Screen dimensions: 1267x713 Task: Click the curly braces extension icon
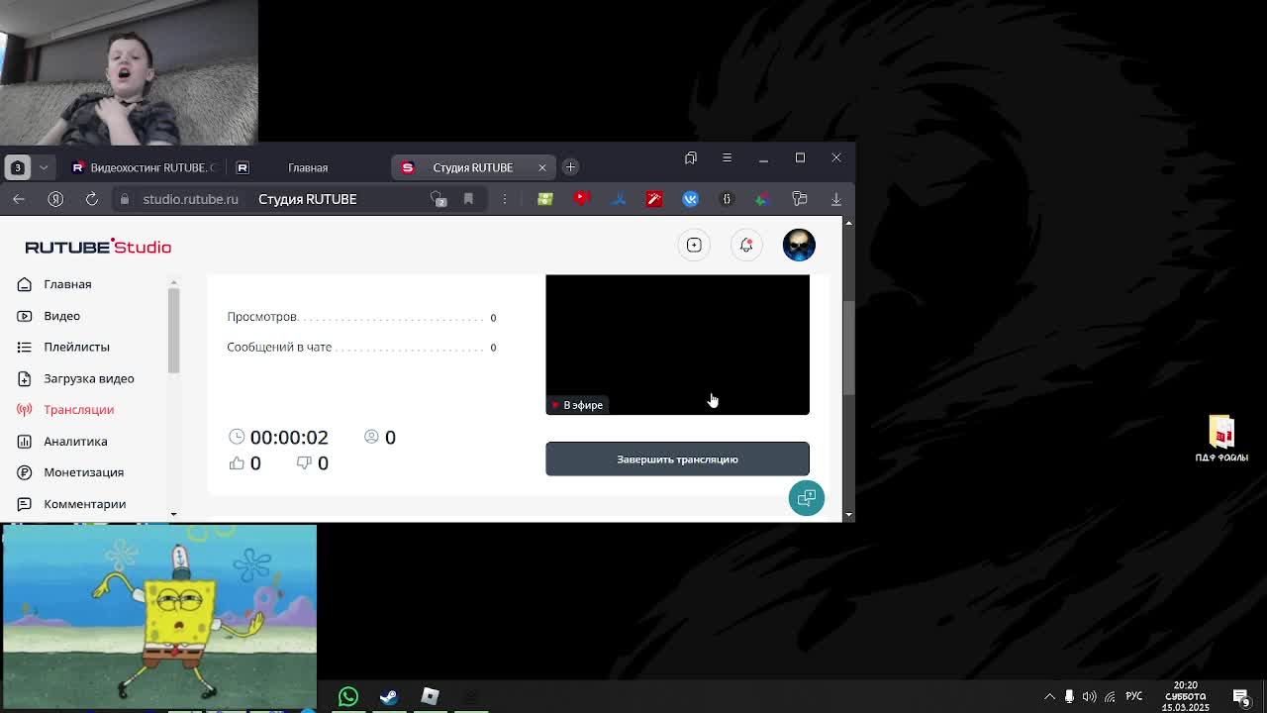(727, 199)
